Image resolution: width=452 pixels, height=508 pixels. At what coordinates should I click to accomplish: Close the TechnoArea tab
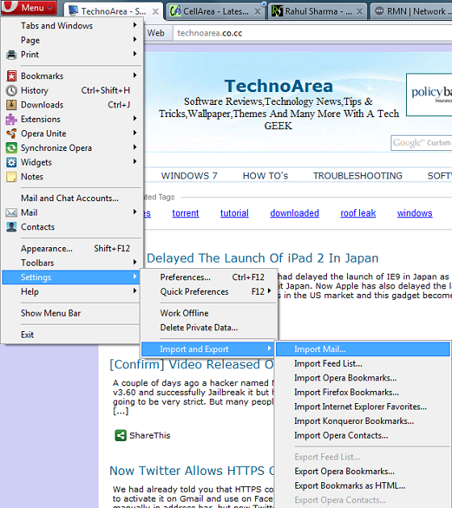point(156,11)
